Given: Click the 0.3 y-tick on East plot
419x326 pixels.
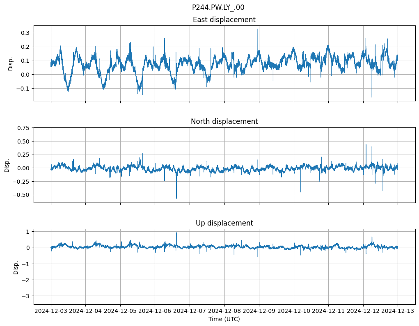Looking at the screenshot, I should (x=25, y=33).
